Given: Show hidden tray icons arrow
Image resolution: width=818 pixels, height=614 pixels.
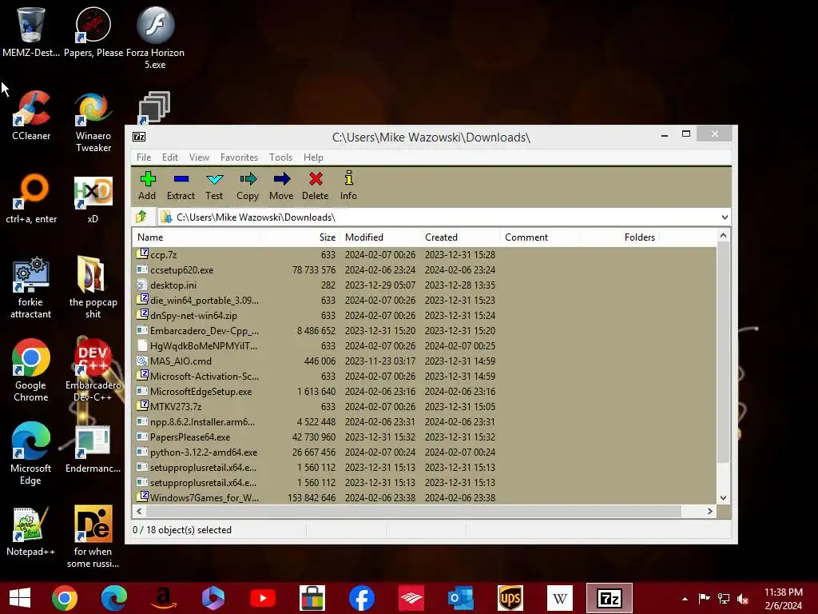Looking at the screenshot, I should coord(685,598).
